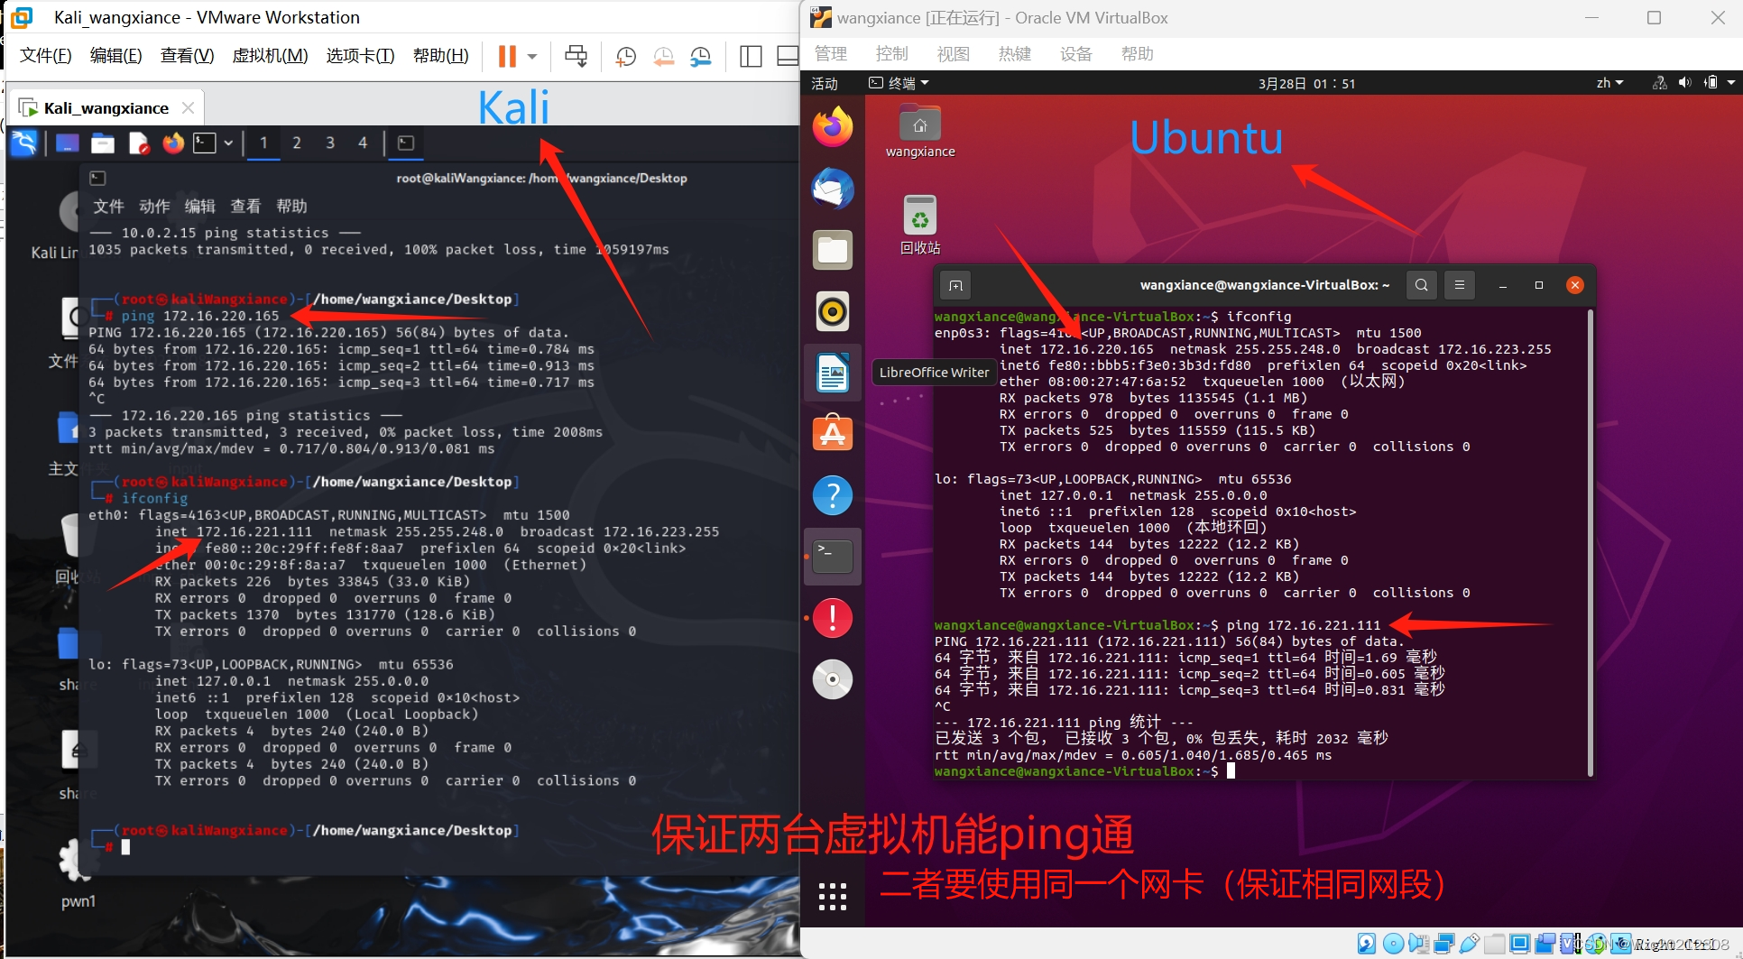Open VMware 帮助(H) menu
The width and height of the screenshot is (1743, 959).
(x=441, y=56)
